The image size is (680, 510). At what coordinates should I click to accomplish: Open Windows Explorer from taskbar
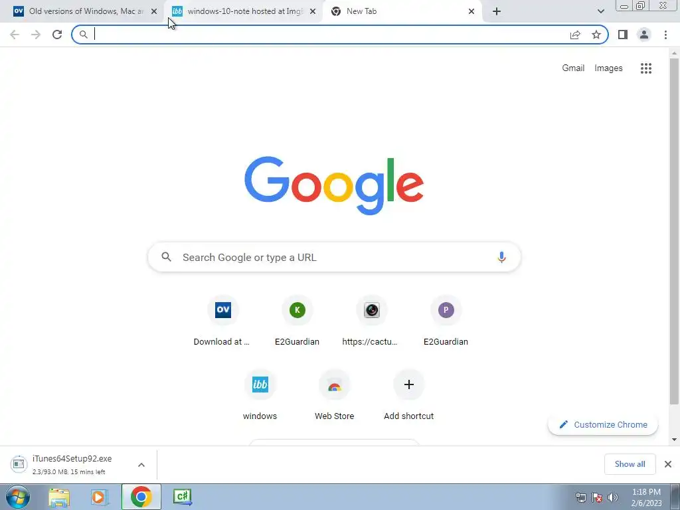click(x=59, y=497)
